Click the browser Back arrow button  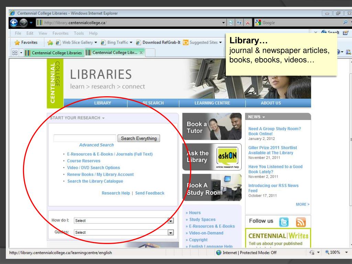coord(14,23)
